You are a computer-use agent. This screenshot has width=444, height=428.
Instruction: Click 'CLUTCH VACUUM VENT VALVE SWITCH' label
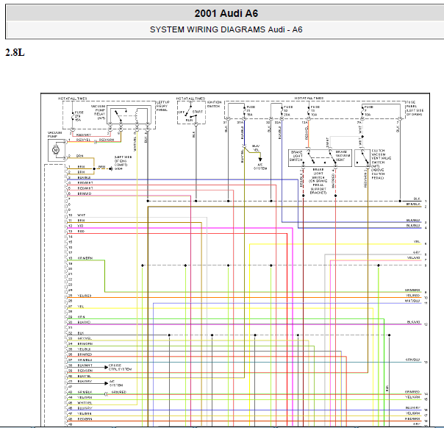[x=381, y=157]
